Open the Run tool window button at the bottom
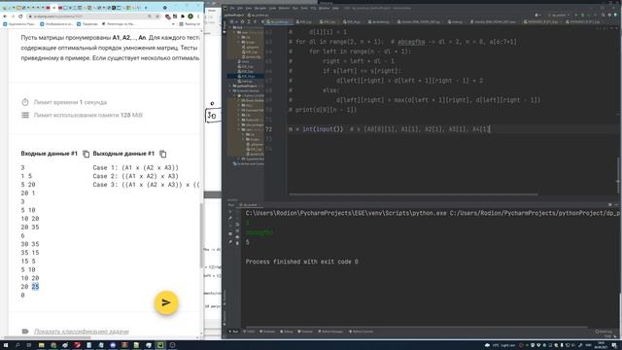The height and width of the screenshot is (350, 622). click(233, 332)
